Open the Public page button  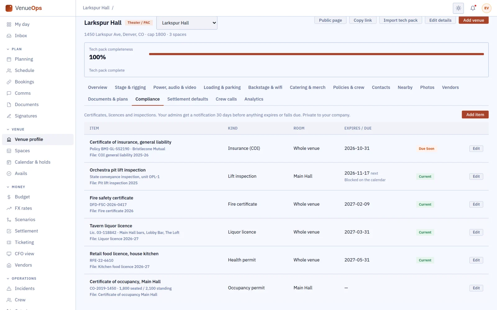pos(330,20)
